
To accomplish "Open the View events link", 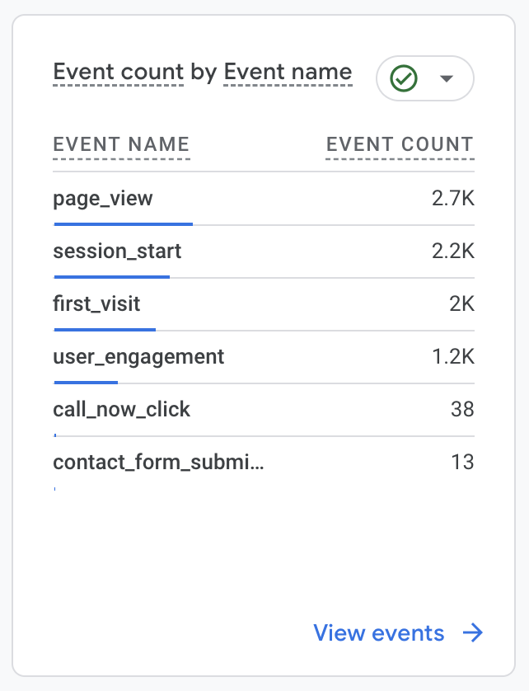I will point(379,633).
